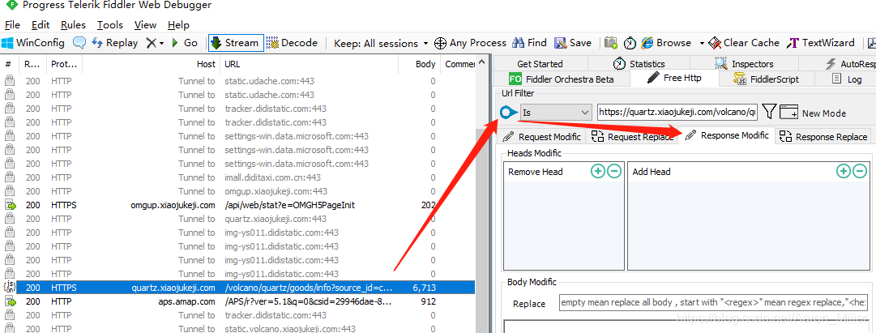Sort sessions by URL column header

tap(309, 64)
